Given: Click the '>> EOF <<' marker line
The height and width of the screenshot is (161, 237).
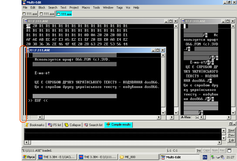Looking at the screenshot, I should pos(38,100).
